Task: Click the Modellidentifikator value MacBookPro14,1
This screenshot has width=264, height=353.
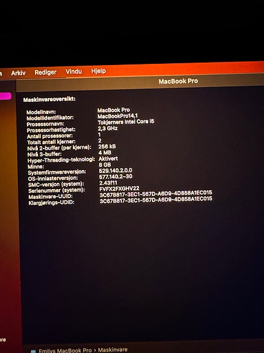Action: click(x=118, y=116)
